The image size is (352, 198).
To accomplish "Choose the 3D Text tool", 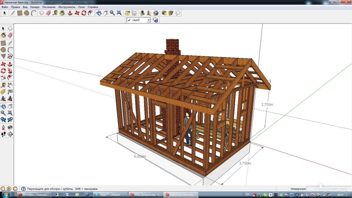I will [10, 99].
